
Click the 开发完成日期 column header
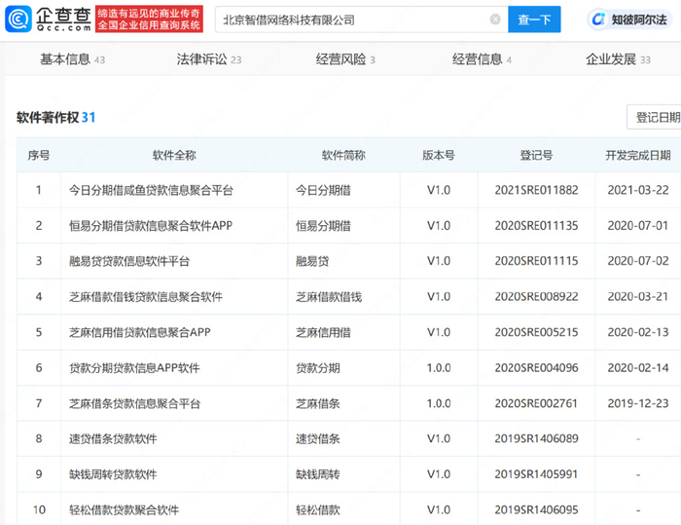coord(638,155)
